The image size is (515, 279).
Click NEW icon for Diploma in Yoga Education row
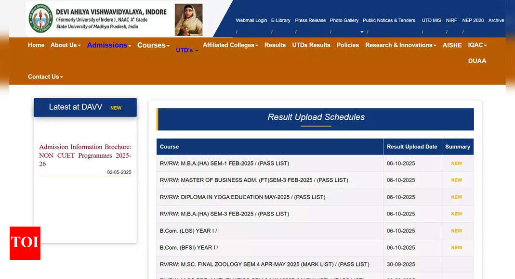pyautogui.click(x=456, y=197)
